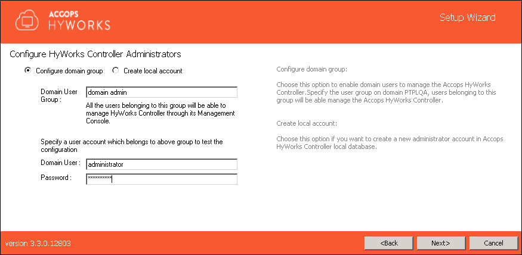Click the 'Domain User Group :' label
Screen dimensions: 522x255
pos(59,95)
